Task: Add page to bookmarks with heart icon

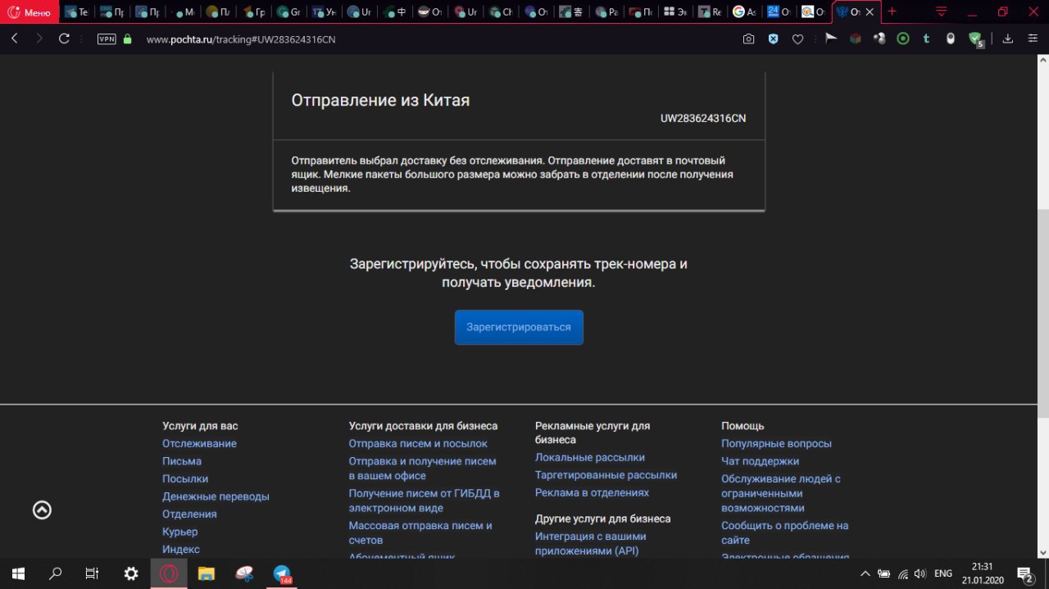Action: pyautogui.click(x=797, y=39)
